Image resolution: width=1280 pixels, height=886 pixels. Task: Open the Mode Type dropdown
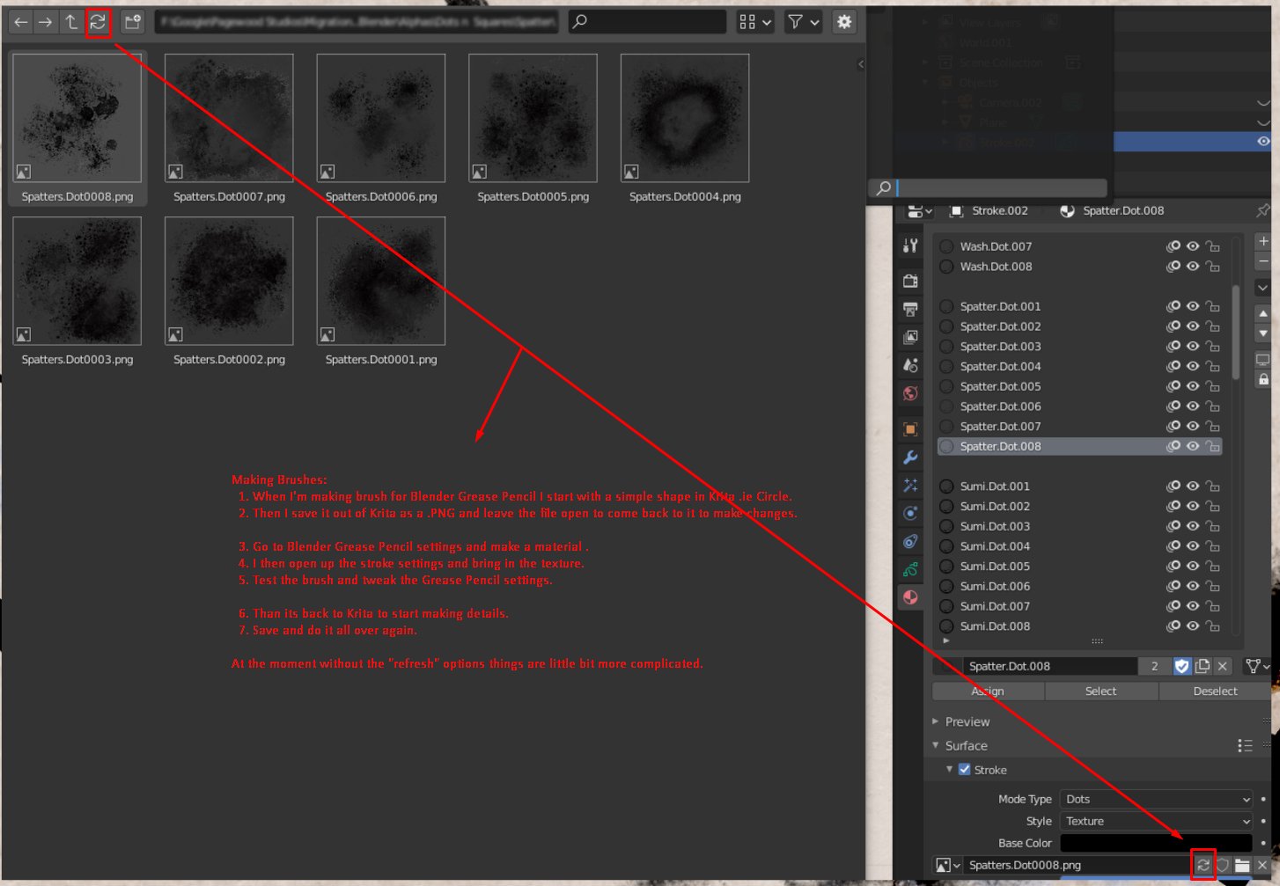1156,799
